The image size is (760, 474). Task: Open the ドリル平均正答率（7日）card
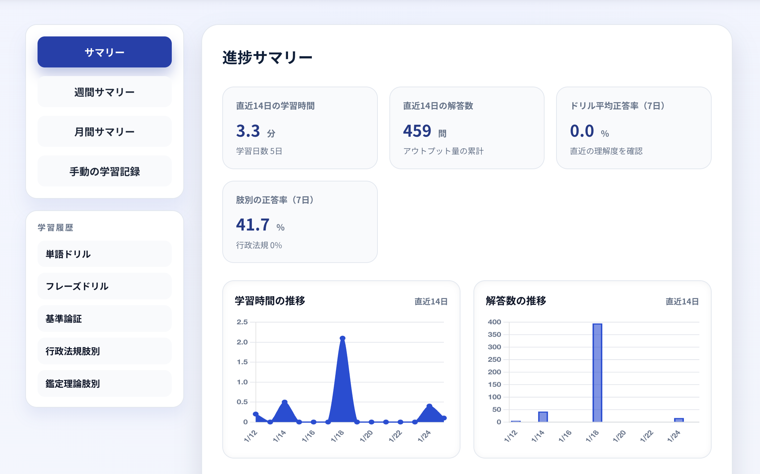tap(634, 128)
